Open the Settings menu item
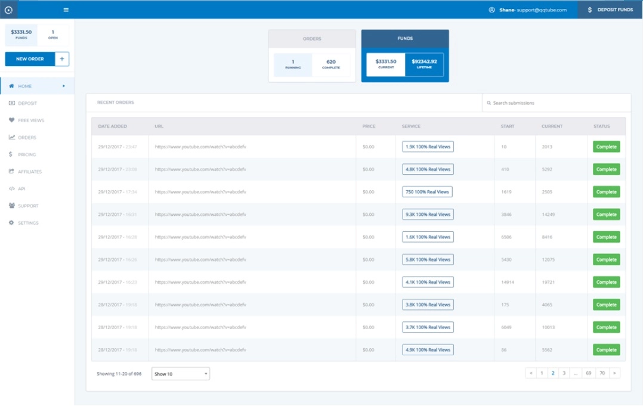Screen dimensions: 643x406 pos(38,223)
